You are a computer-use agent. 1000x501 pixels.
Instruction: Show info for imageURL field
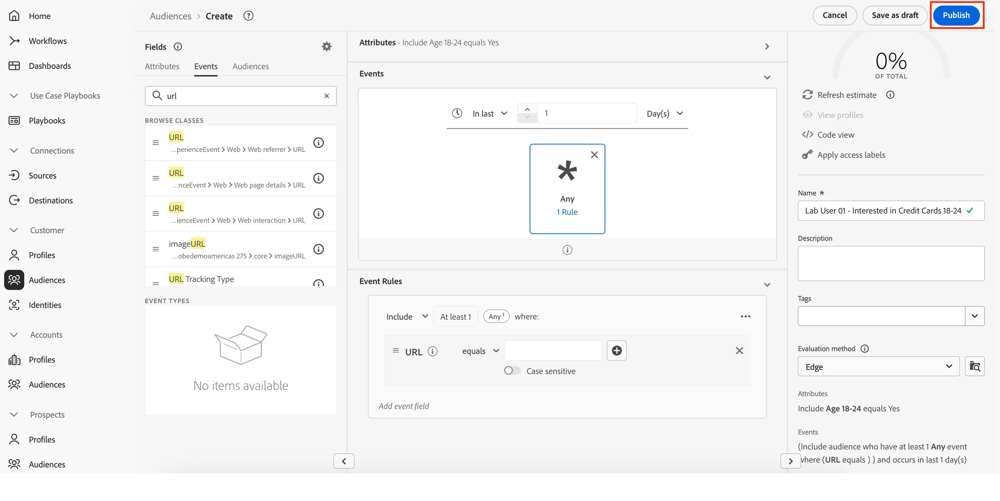pos(318,249)
